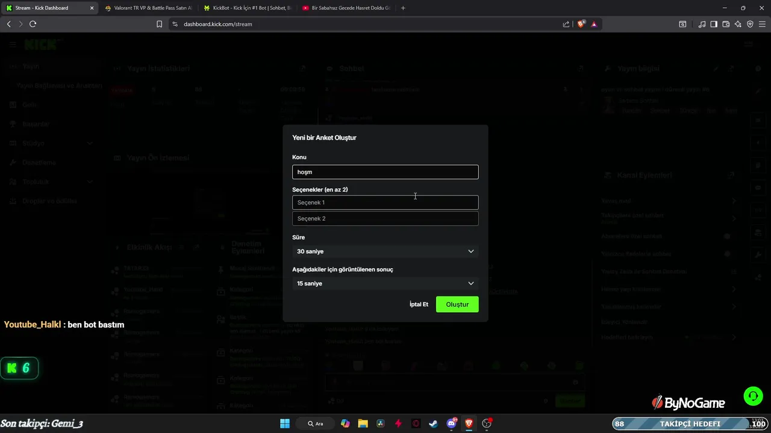Reload the current page
The image size is (771, 433).
pos(33,24)
